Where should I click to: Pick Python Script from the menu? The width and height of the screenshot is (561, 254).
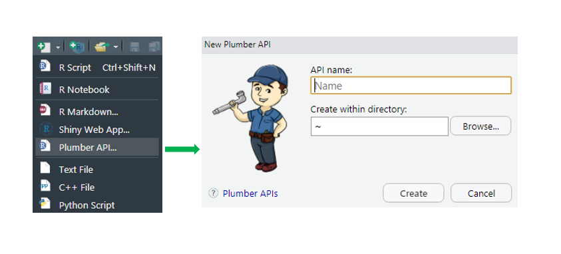97,205
